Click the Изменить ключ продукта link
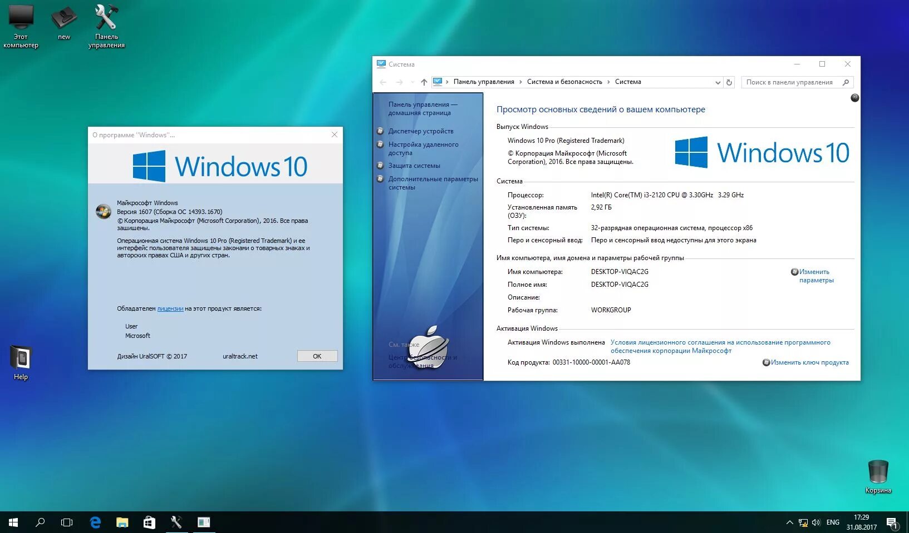The height and width of the screenshot is (533, 909). tap(809, 362)
